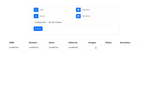Submit the form with Enviar button

tap(38, 29)
